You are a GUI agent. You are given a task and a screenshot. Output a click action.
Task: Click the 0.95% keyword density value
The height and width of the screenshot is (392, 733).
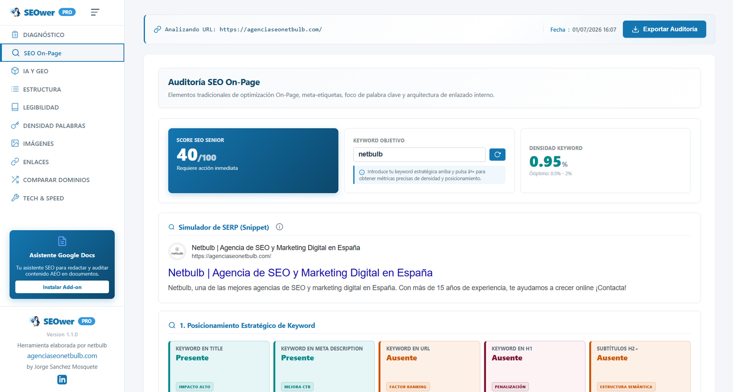pos(548,161)
